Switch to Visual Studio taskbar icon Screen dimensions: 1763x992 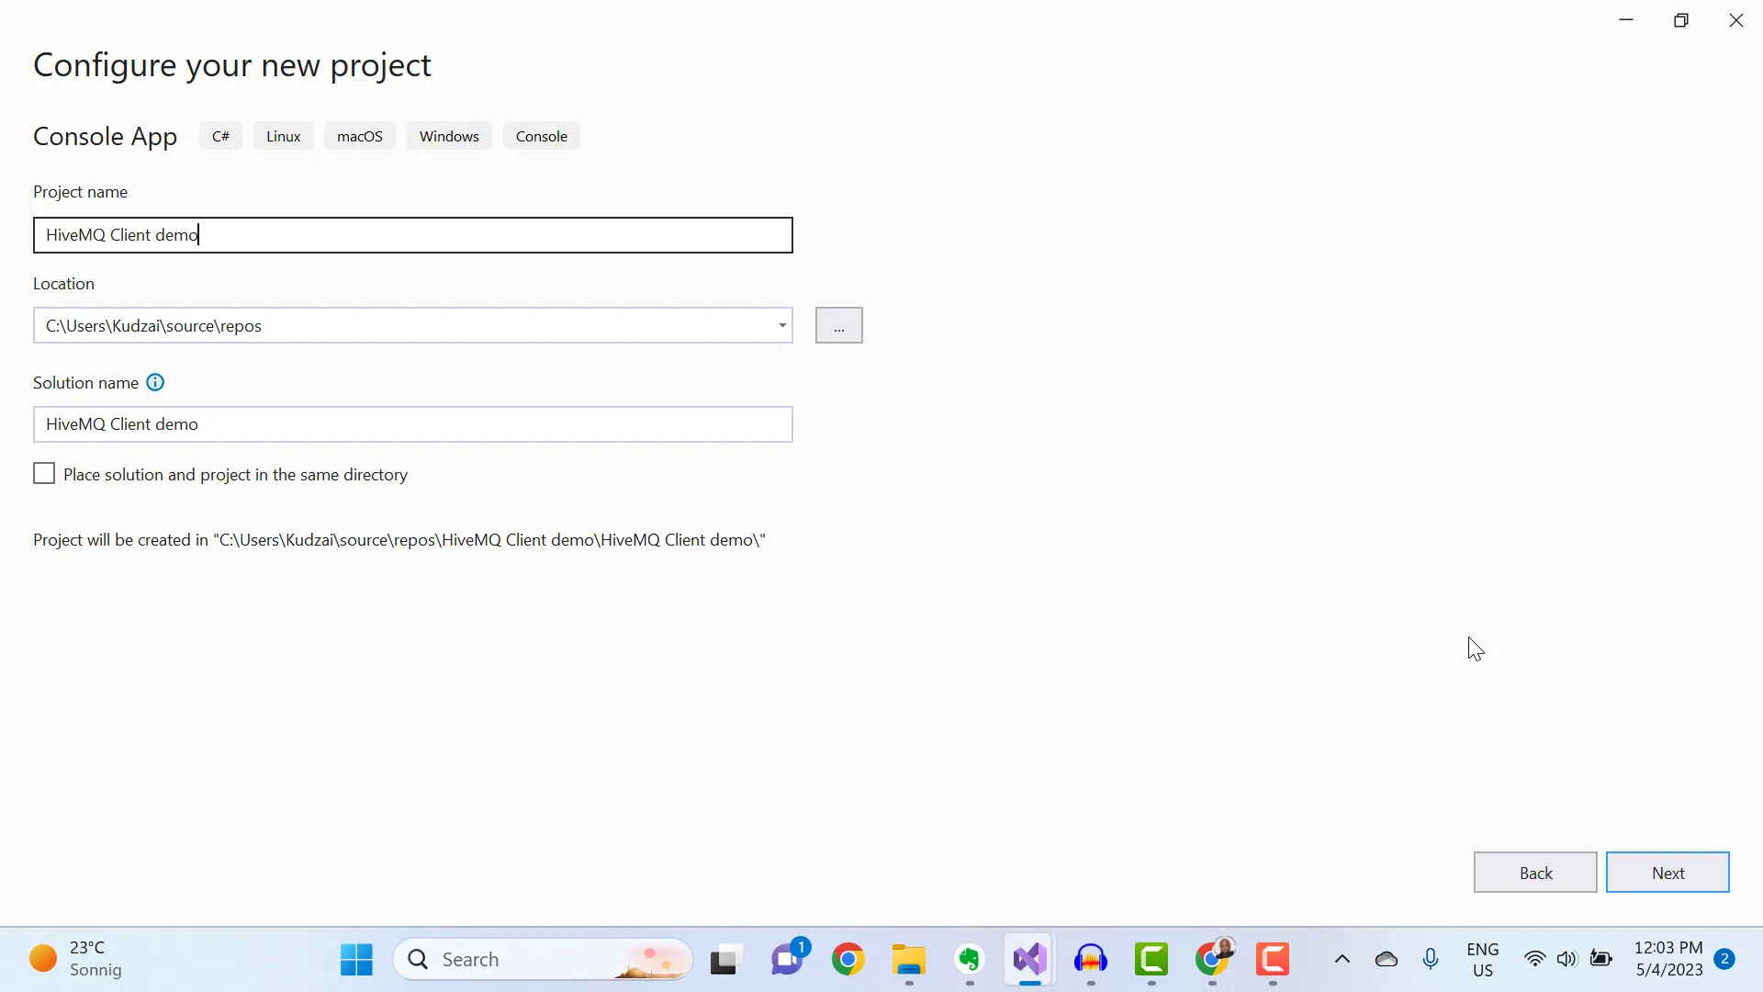pyautogui.click(x=1030, y=960)
